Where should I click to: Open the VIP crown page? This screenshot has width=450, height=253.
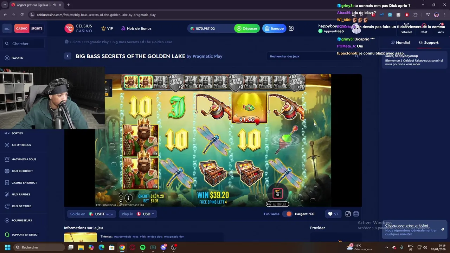(107, 28)
